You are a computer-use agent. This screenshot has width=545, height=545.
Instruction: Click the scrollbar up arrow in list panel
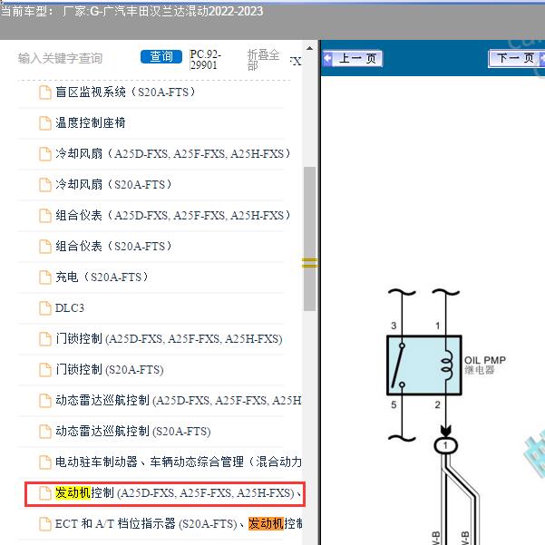coord(309,48)
